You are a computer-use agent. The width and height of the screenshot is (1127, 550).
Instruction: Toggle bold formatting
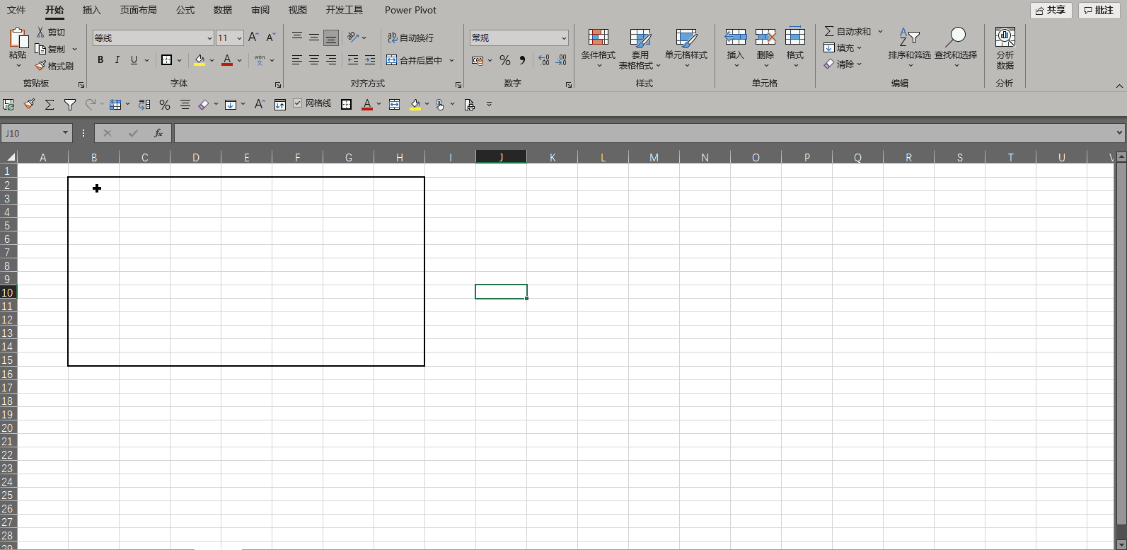coord(100,60)
